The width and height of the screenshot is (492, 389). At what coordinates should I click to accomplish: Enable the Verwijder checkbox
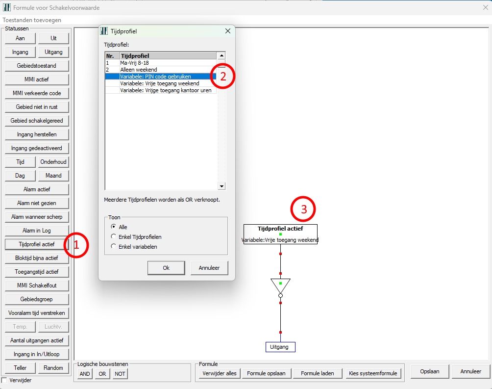click(4, 381)
